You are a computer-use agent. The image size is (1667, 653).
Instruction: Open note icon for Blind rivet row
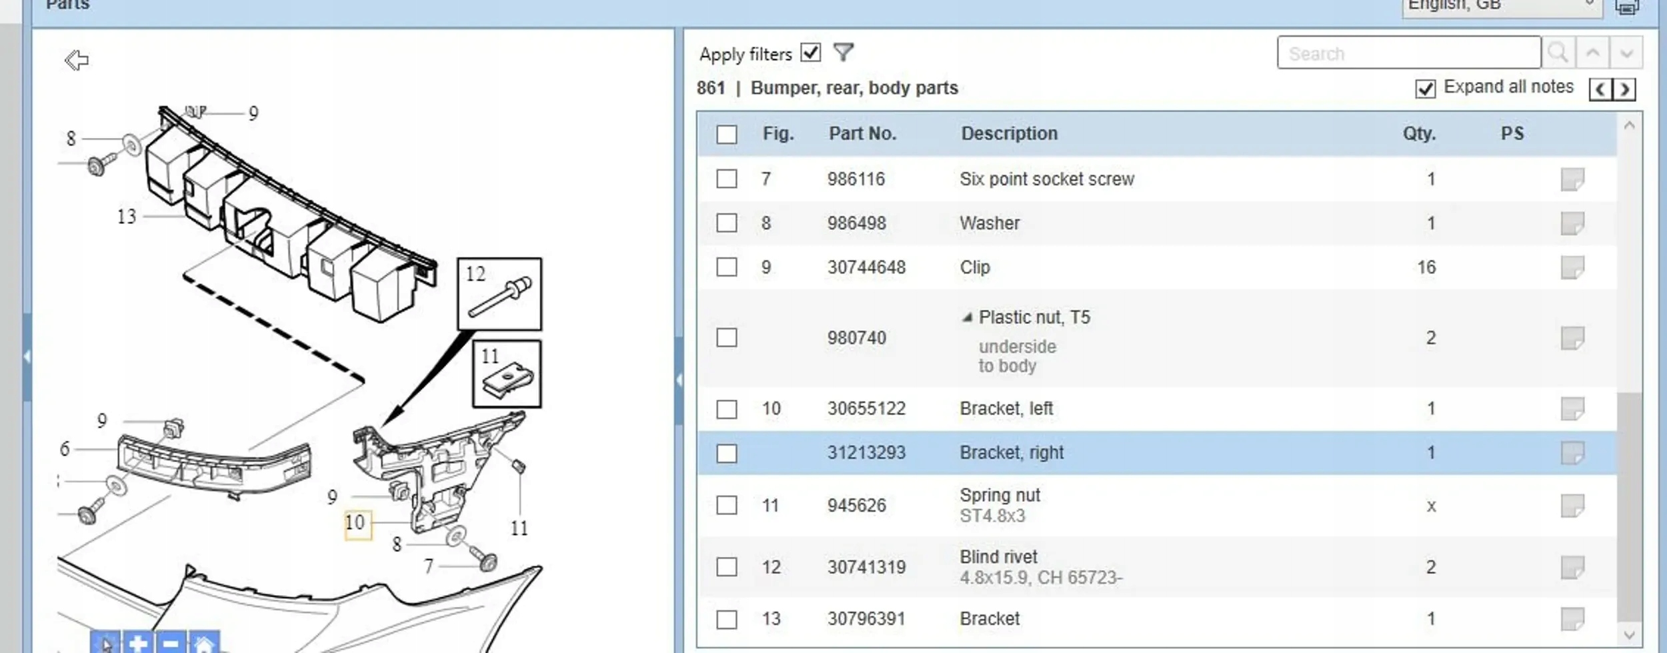pyautogui.click(x=1572, y=567)
